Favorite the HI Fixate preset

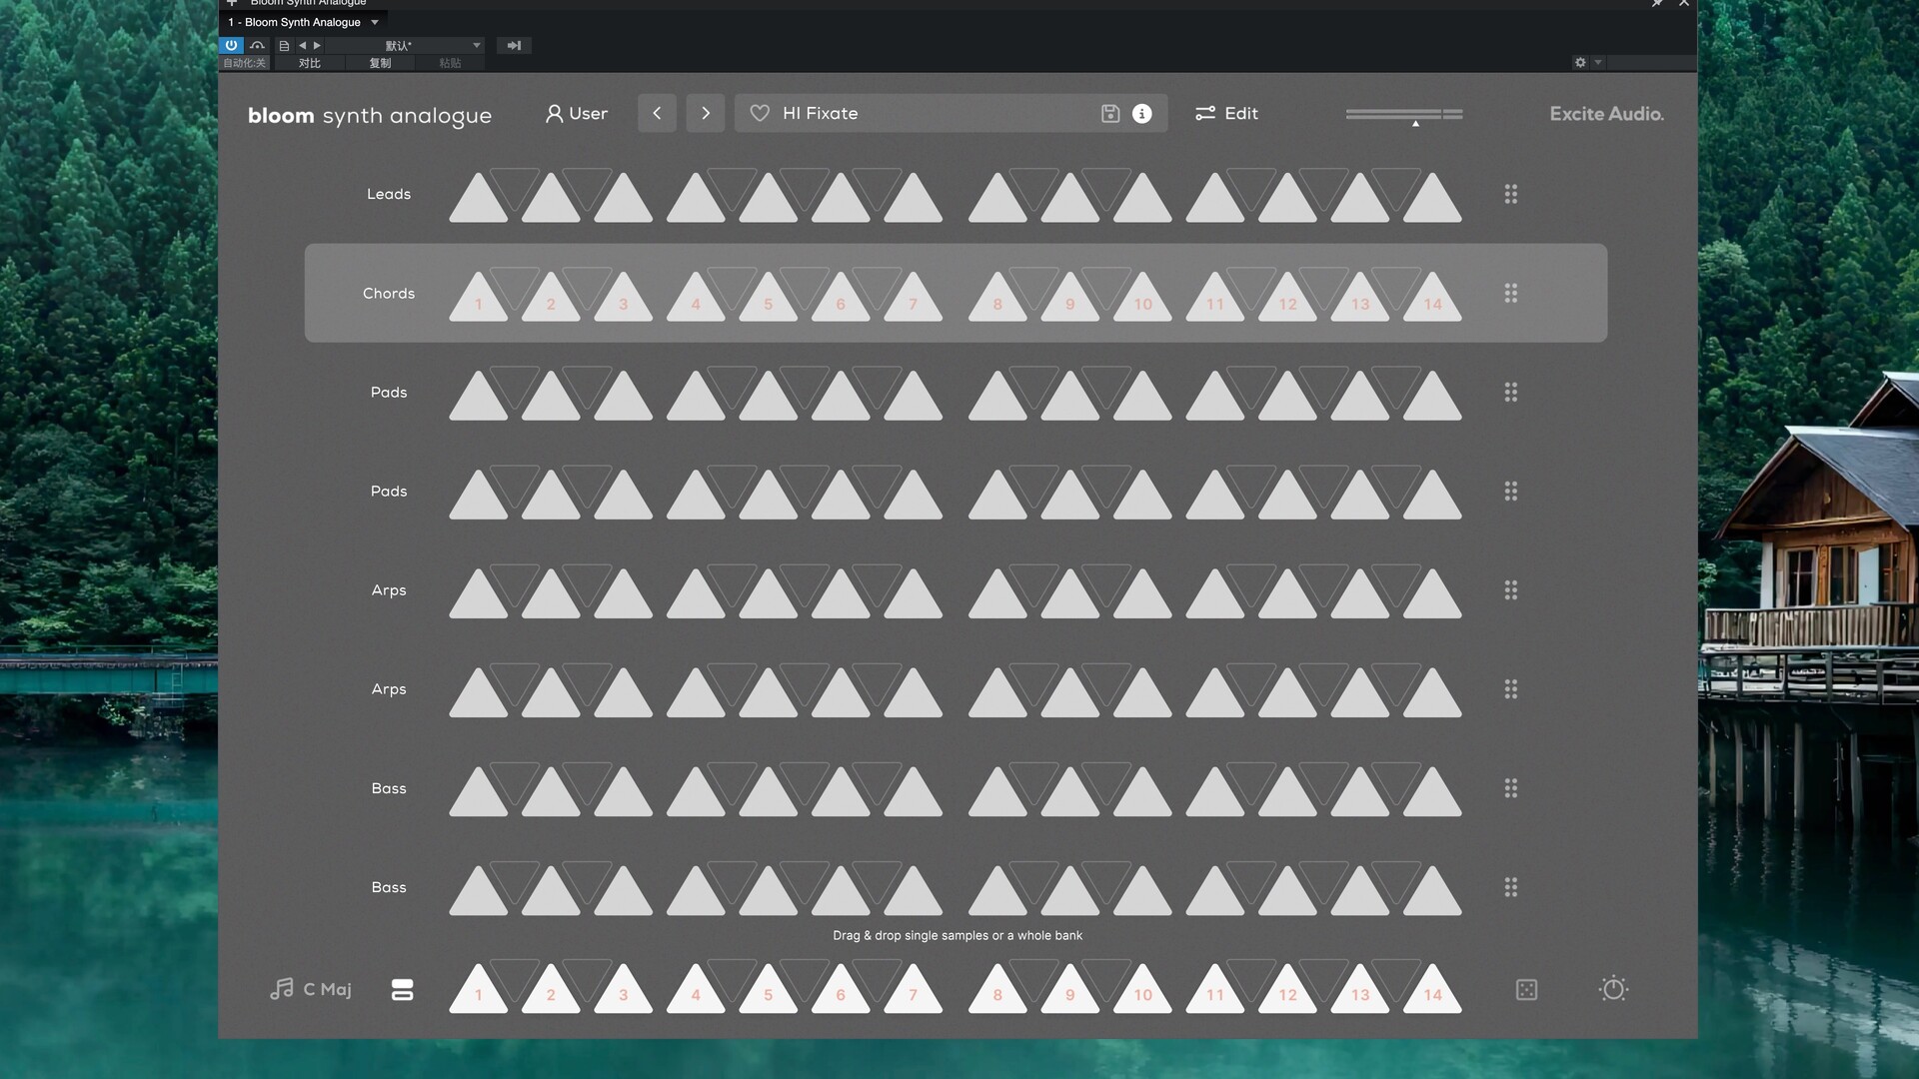(760, 114)
